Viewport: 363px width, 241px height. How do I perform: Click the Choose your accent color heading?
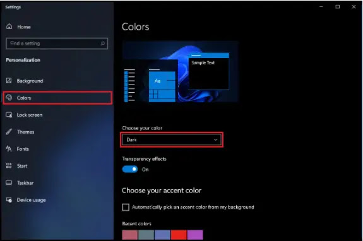click(x=162, y=191)
